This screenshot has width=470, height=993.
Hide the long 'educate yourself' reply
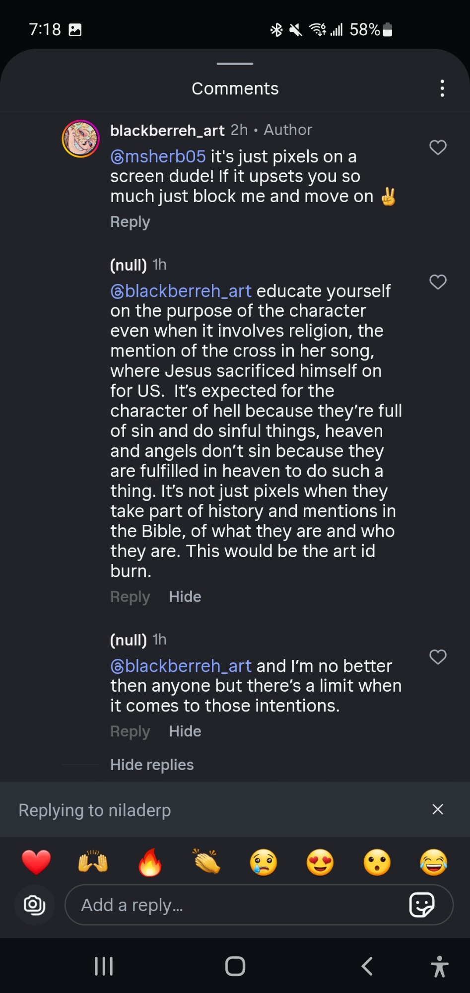point(185,596)
